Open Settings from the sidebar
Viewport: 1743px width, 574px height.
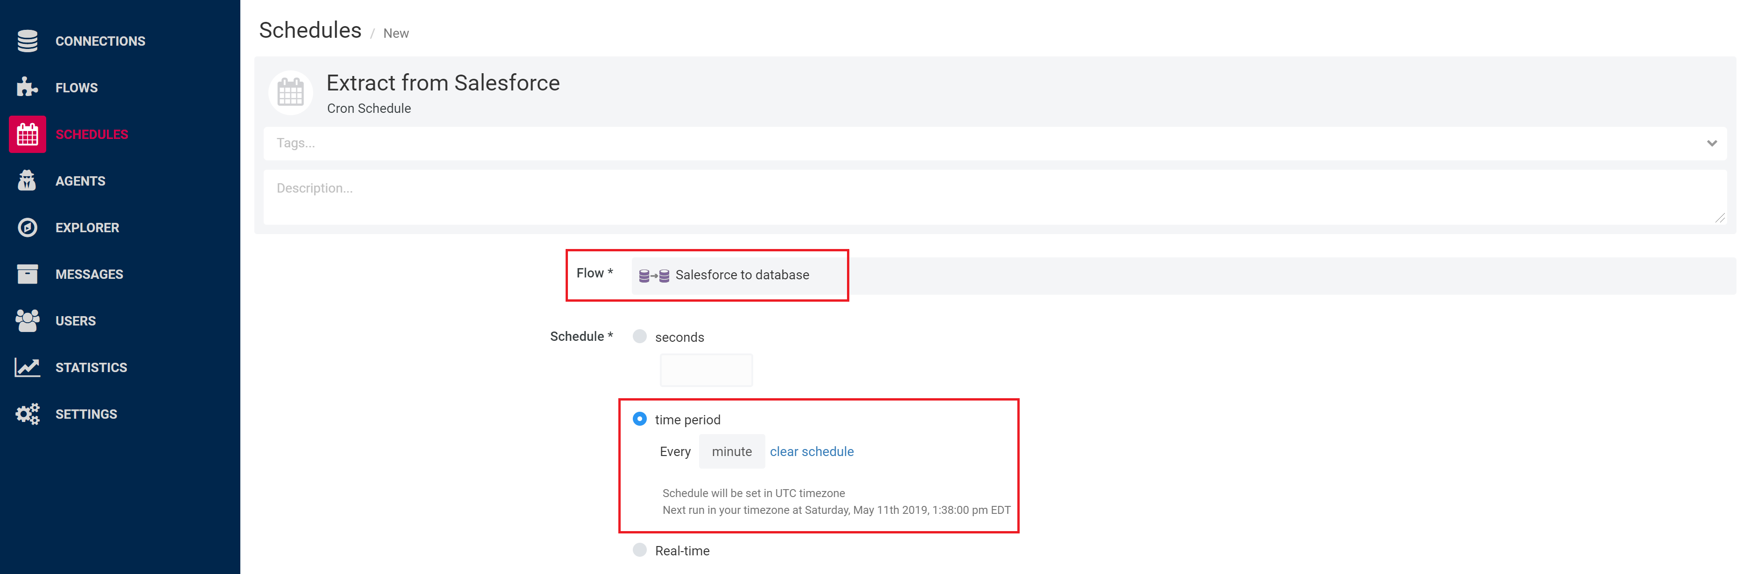point(87,415)
